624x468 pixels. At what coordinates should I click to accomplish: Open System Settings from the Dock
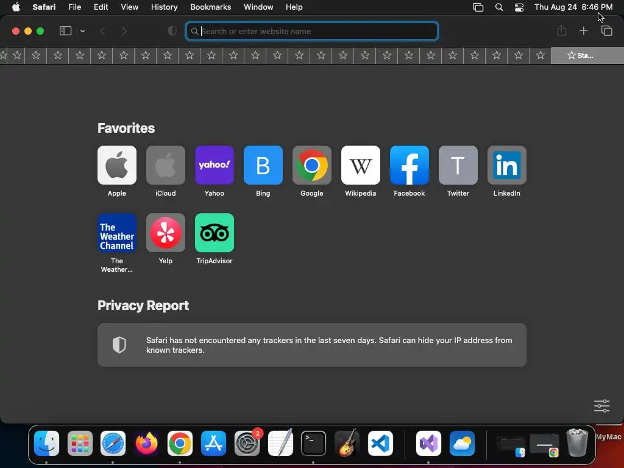point(247,443)
